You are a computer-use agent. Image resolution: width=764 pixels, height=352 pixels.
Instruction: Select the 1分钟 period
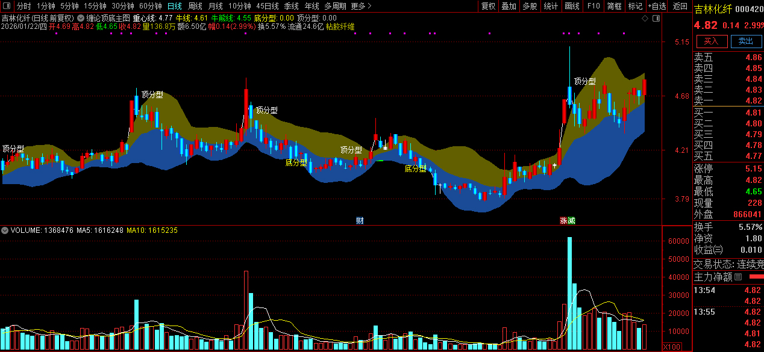(x=46, y=6)
